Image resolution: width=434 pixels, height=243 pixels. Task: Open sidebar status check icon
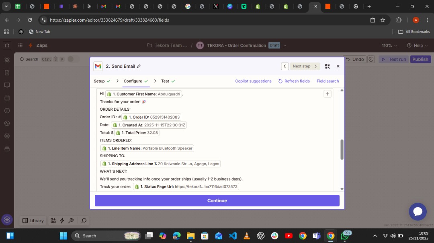pyautogui.click(x=7, y=123)
